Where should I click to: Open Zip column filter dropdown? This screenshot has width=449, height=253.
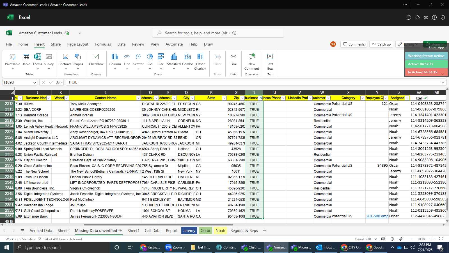242,98
